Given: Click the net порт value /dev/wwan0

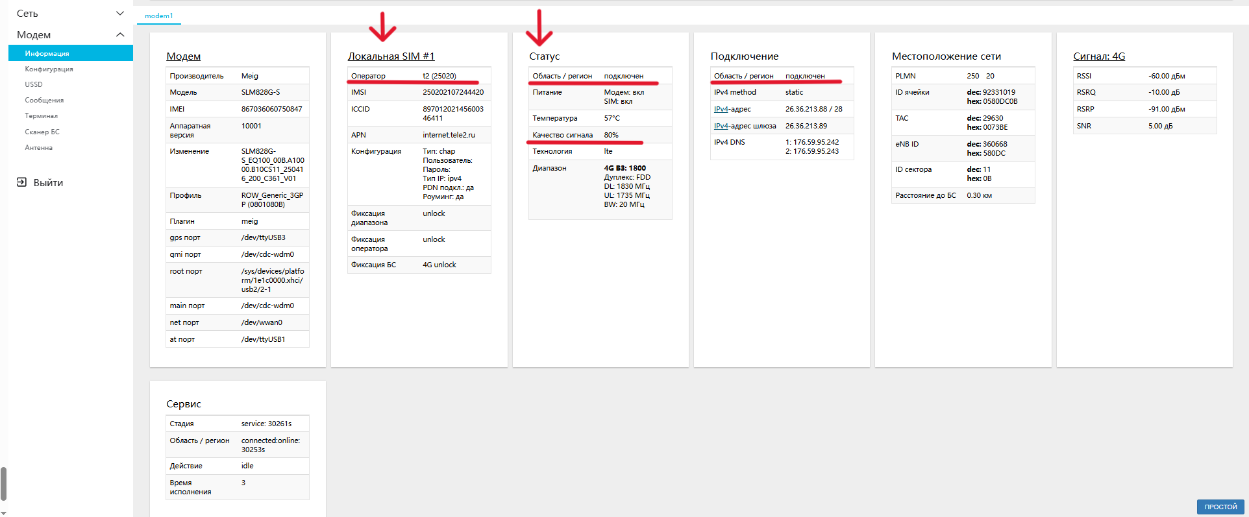Looking at the screenshot, I should point(262,322).
